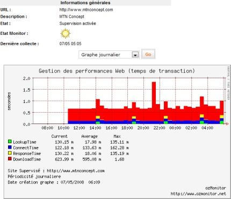Click the Description label

tap(13, 17)
